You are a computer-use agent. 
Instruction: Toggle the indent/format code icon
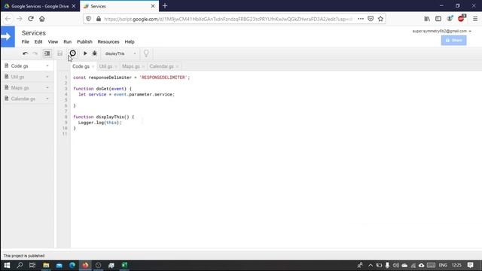(x=47, y=53)
